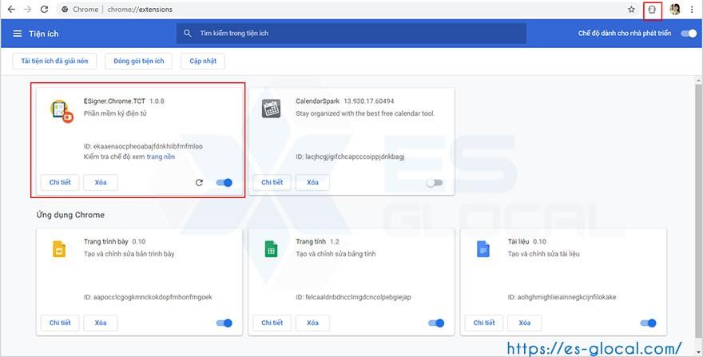Go back with the browser back arrow
This screenshot has width=703, height=357.
pos(11,10)
